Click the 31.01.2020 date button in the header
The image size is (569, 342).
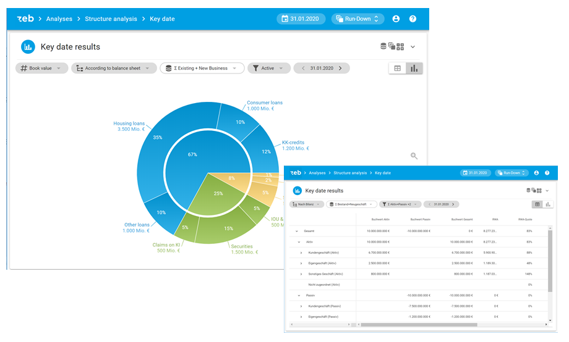pyautogui.click(x=301, y=19)
